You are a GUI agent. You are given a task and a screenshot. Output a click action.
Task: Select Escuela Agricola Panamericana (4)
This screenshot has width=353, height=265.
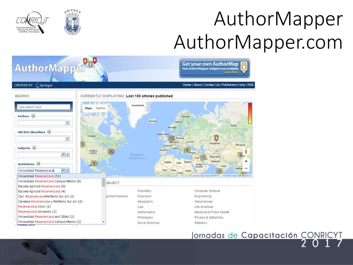pos(59,191)
